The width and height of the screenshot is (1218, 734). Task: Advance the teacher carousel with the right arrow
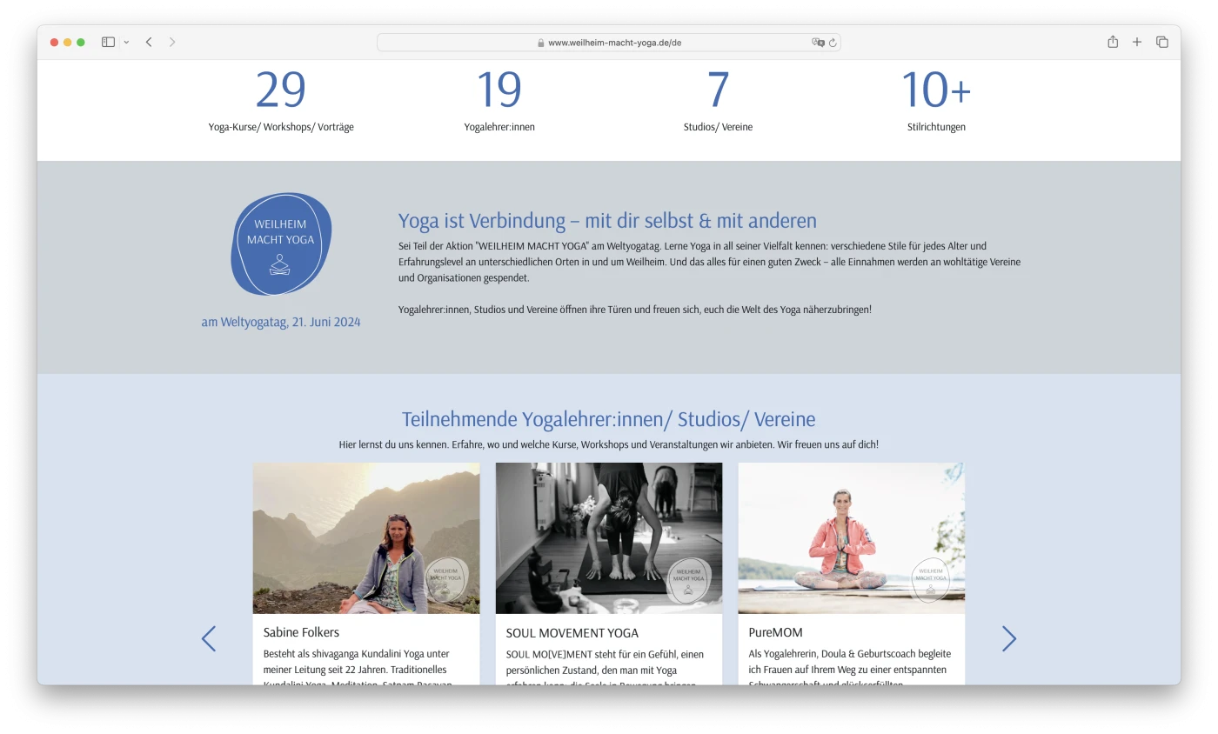point(1008,638)
